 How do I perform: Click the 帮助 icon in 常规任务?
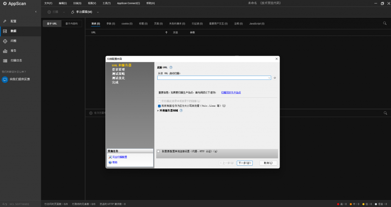(x=110, y=162)
